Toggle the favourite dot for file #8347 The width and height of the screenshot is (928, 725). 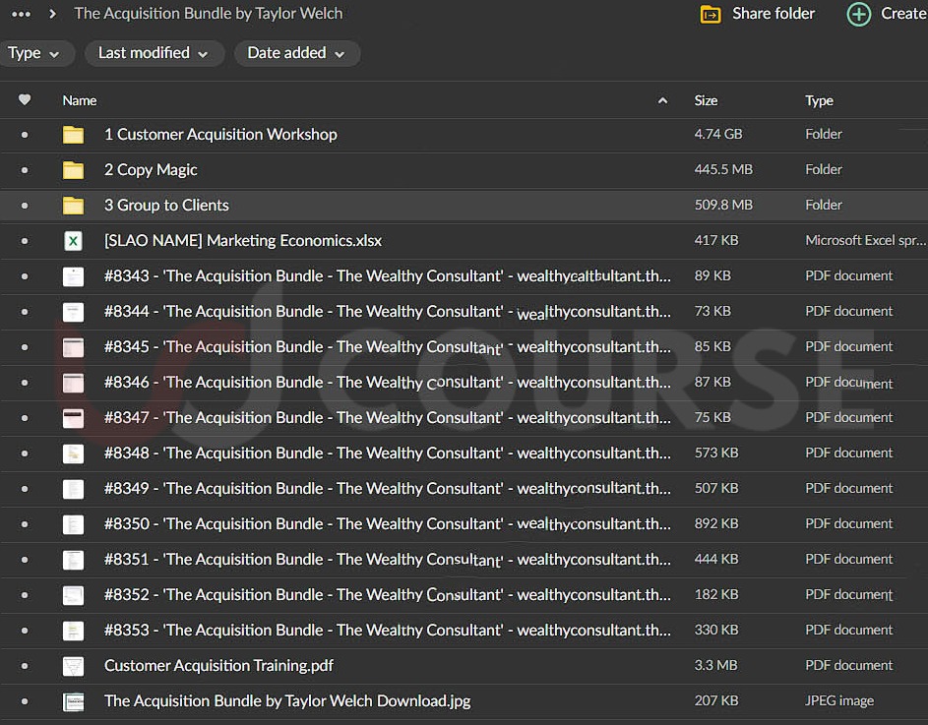(x=25, y=418)
